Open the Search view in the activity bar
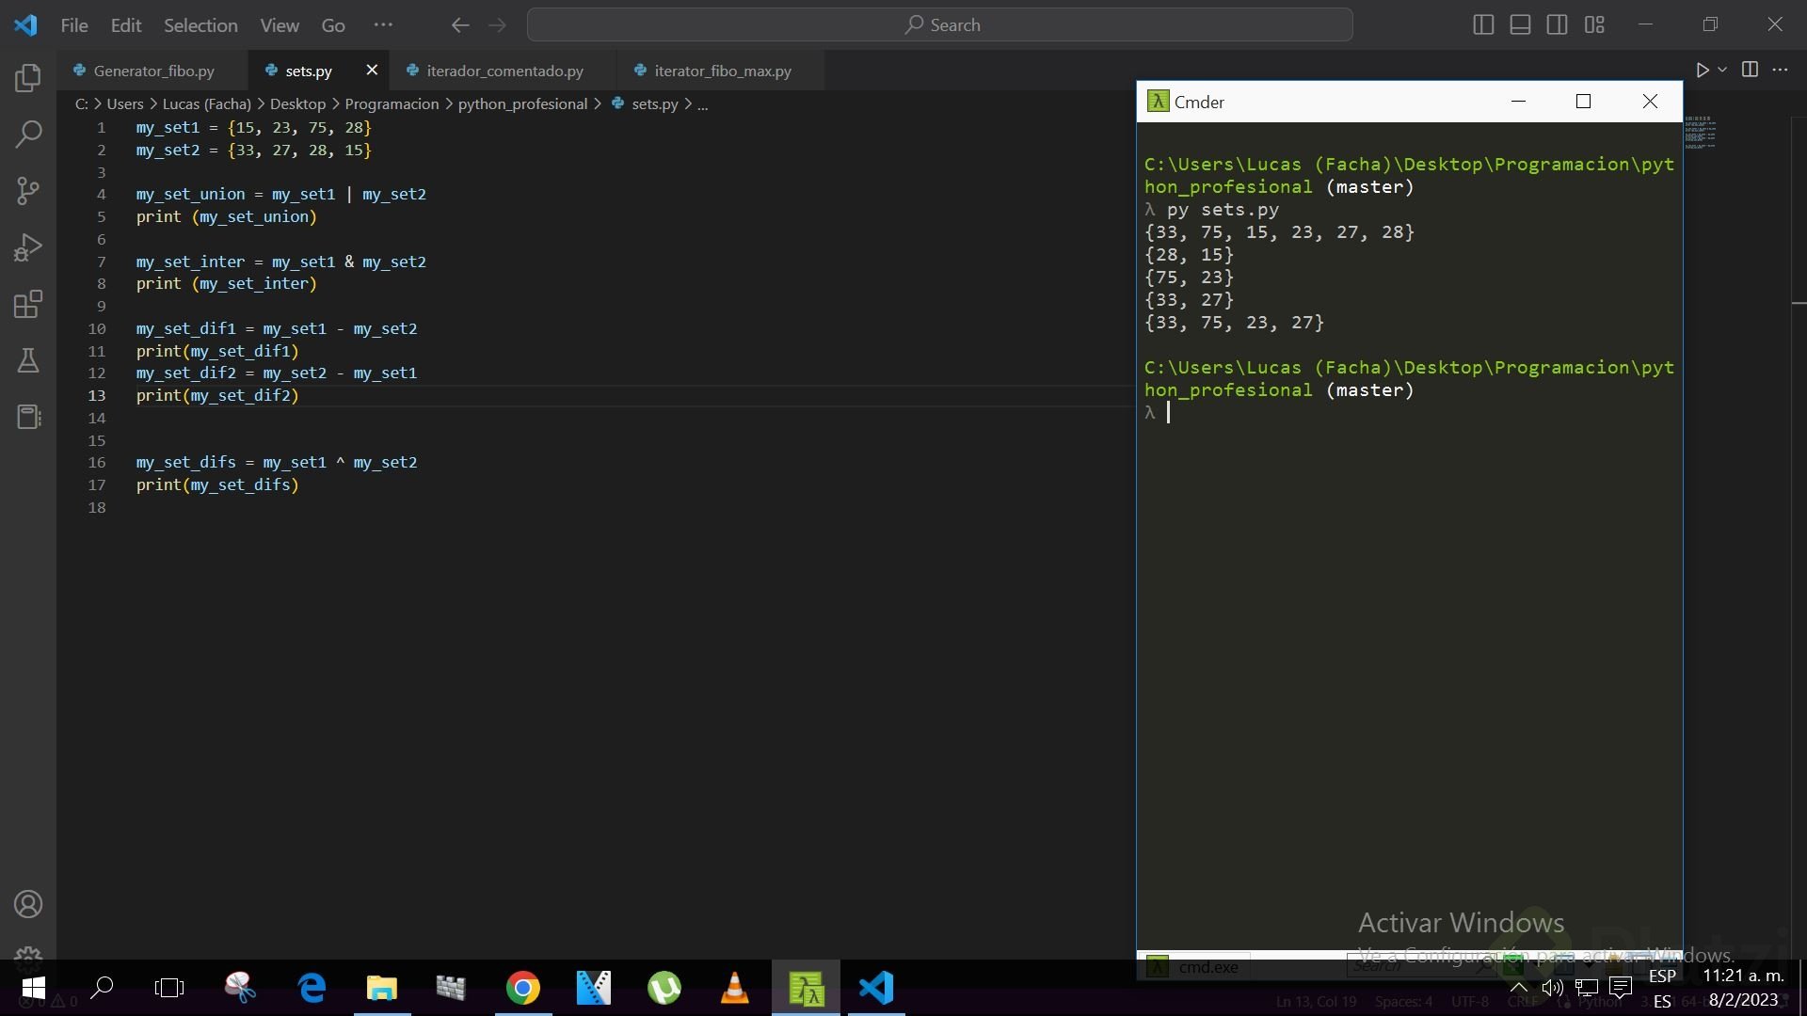Image resolution: width=1807 pixels, height=1016 pixels. pos(28,135)
